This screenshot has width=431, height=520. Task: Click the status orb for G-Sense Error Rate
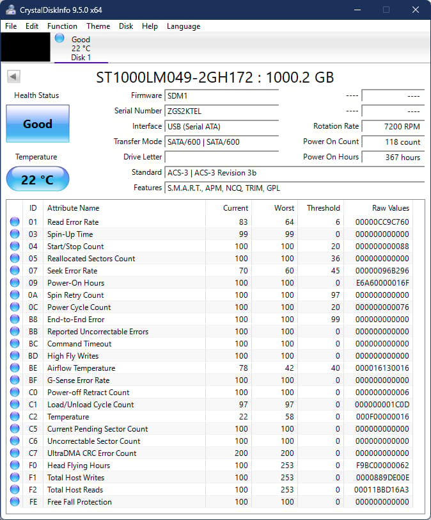15,380
